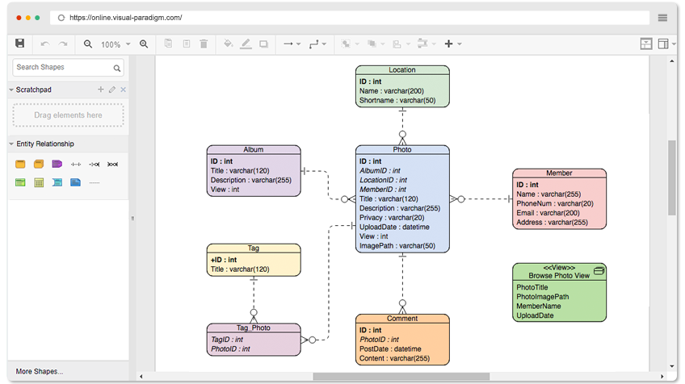Add a shape to the Scratchpad
The image size is (685, 384).
pos(100,89)
